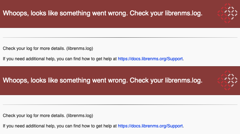Click the word 'Whoops' in the first banner

click(x=16, y=13)
